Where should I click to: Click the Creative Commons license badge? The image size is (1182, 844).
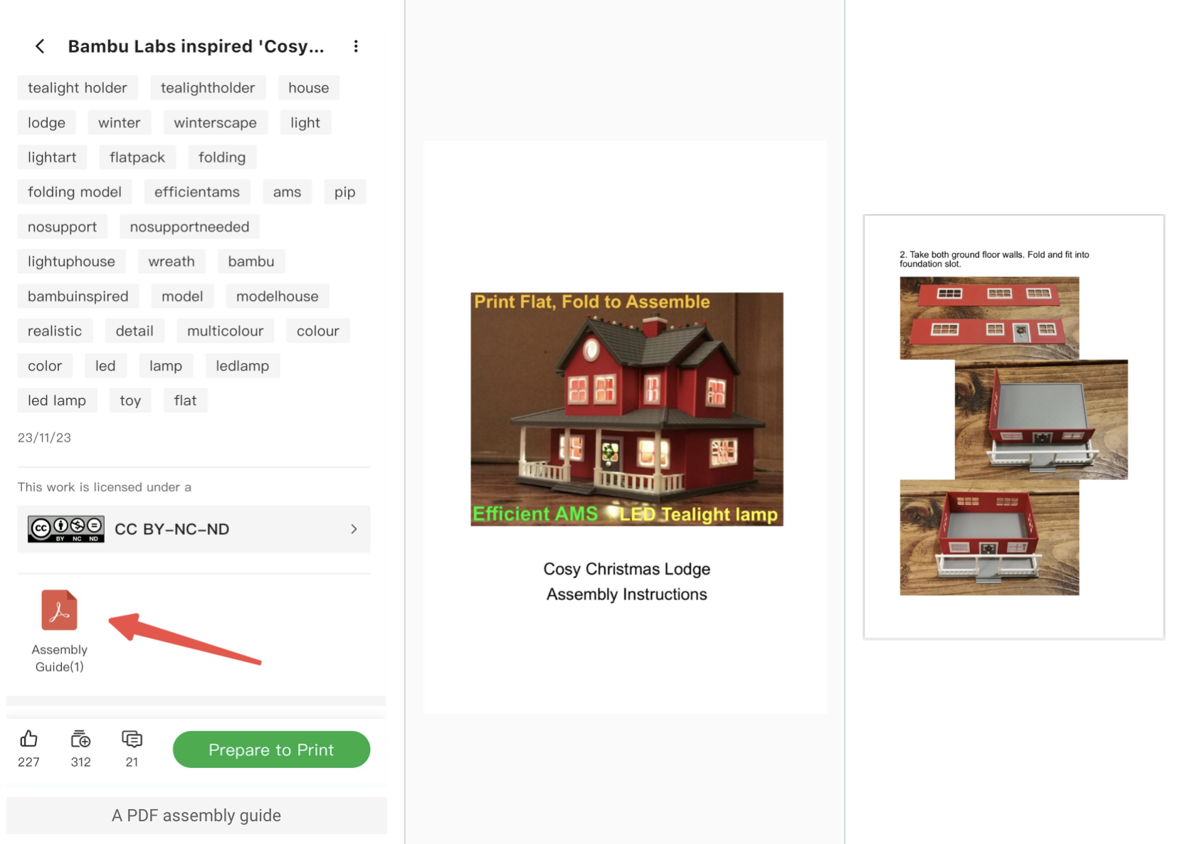(x=66, y=529)
